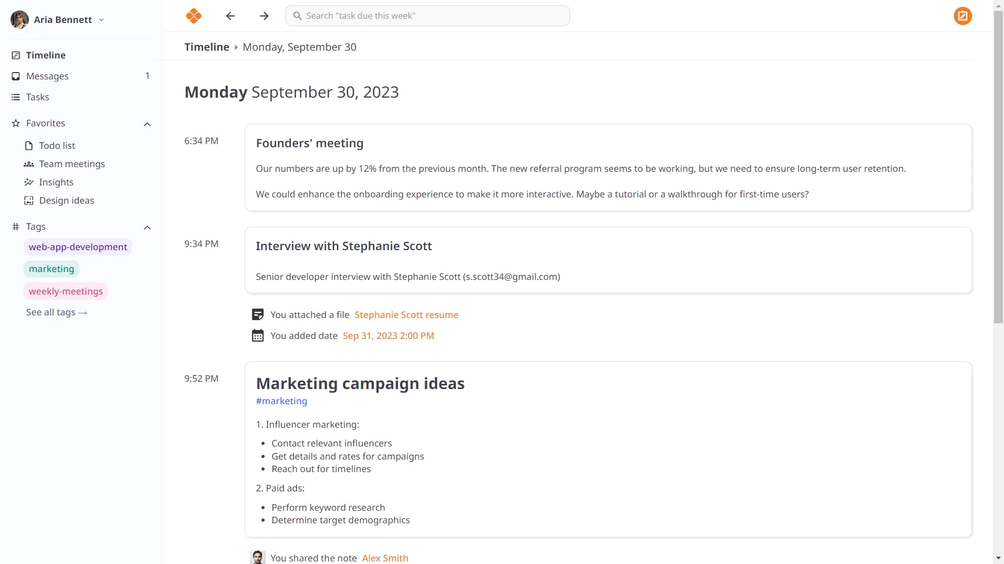
Task: Open Tasks in the sidebar
Action: point(37,97)
